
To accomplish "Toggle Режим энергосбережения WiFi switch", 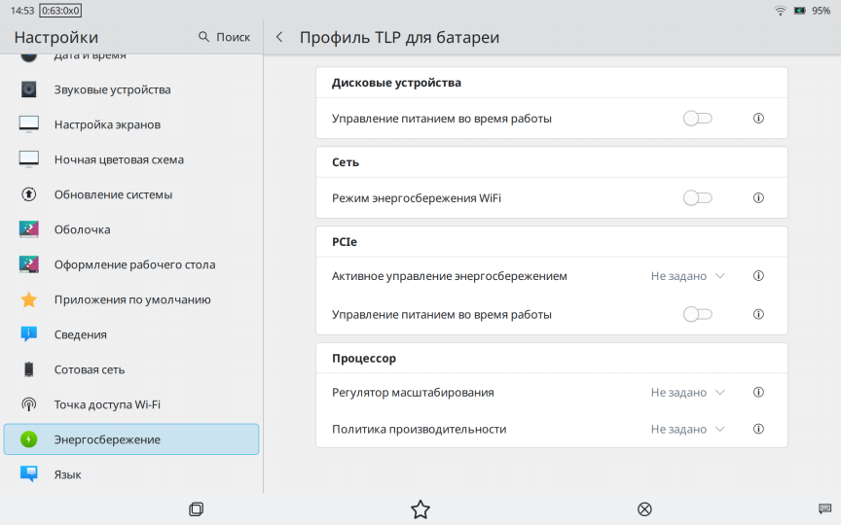I will coord(697,197).
